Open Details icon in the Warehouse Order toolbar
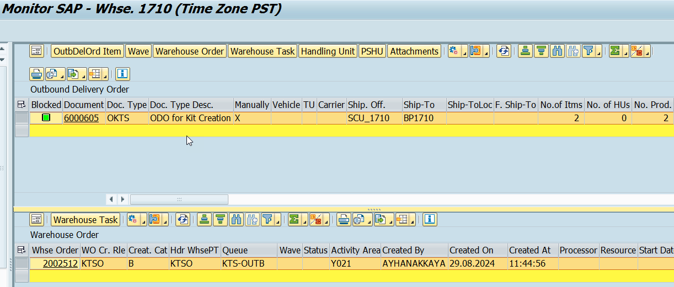Viewport: 674px width, 287px height. point(37,219)
